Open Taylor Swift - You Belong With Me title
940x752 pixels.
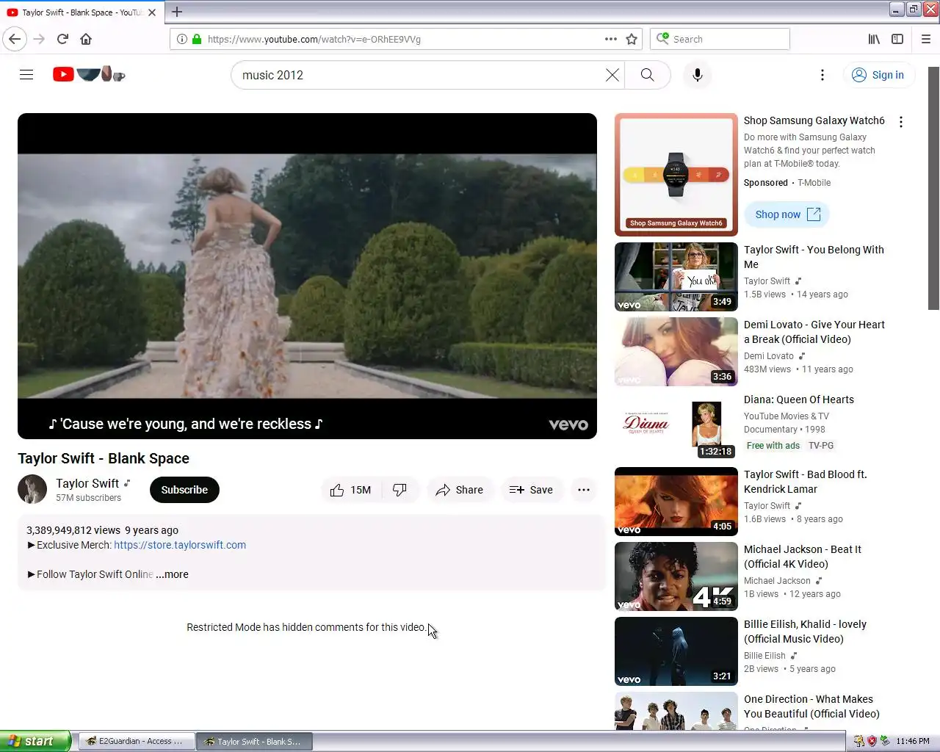(814, 257)
